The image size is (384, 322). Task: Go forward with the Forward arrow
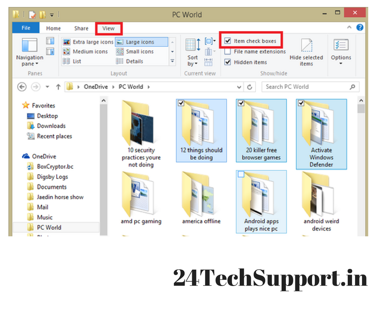36,87
